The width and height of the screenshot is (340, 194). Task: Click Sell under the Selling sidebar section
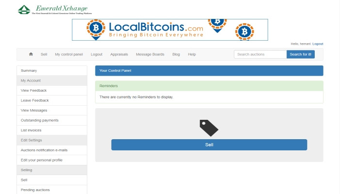(x=52, y=180)
